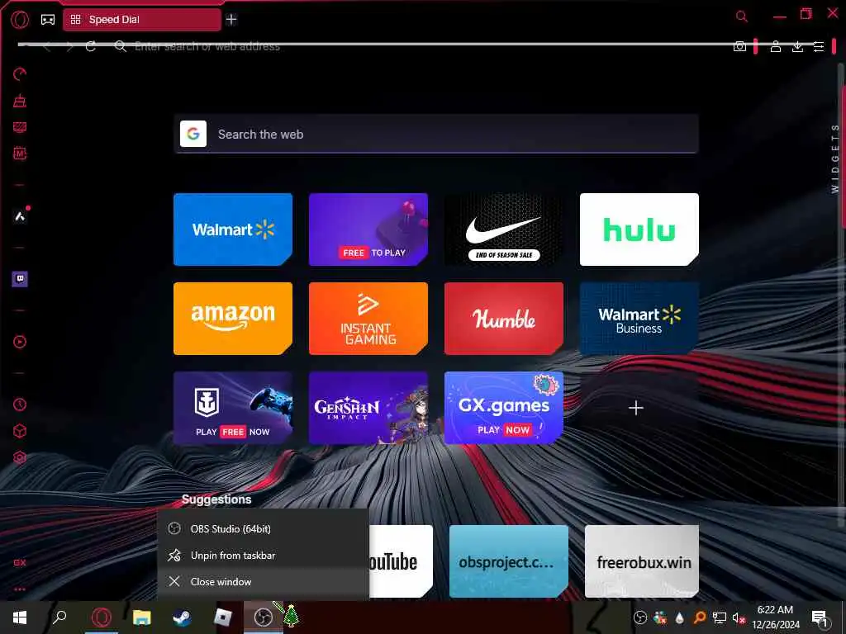846x634 pixels.
Task: Open the Opera GX main menu logo
Action: (x=20, y=20)
